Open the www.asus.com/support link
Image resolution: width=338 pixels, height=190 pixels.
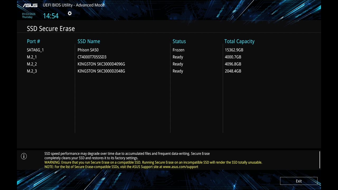point(181,167)
